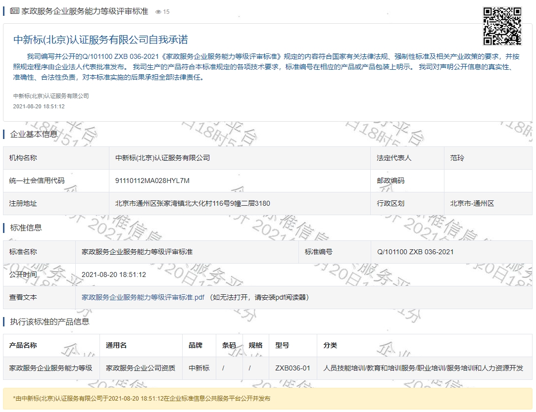Open the 家政服务企业服务能力等级评审标准.pdf link
536x412 pixels.
143,298
